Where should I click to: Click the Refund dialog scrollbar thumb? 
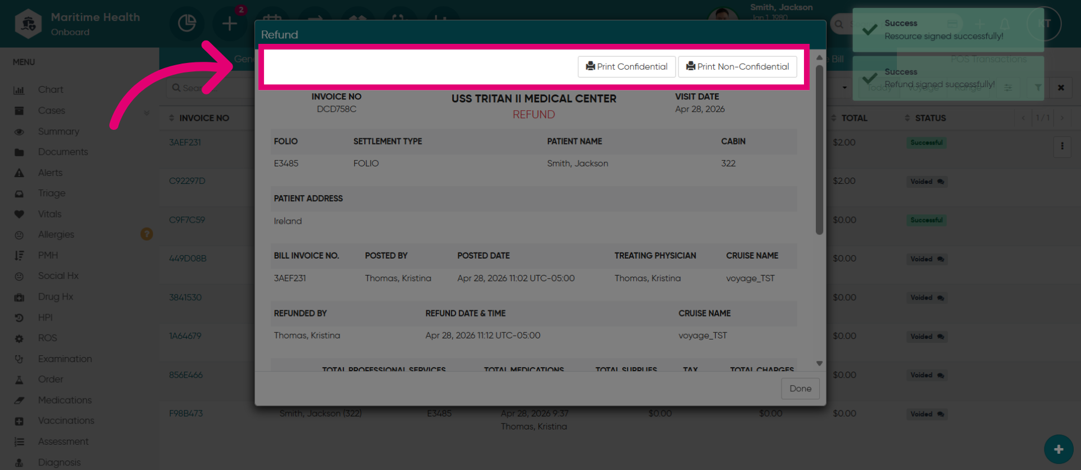[x=820, y=150]
